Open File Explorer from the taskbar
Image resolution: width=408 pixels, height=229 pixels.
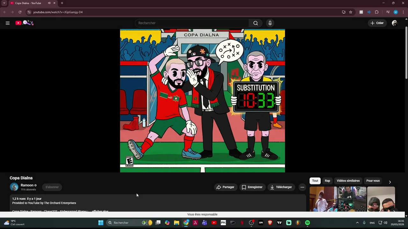177,223
